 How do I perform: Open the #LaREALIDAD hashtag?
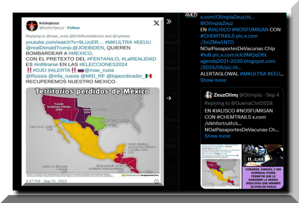tap(139, 59)
